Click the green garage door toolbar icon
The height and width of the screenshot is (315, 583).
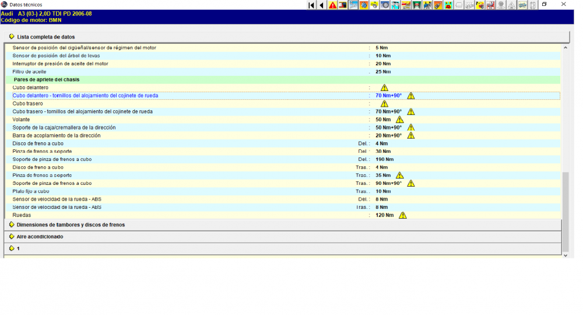(416, 5)
